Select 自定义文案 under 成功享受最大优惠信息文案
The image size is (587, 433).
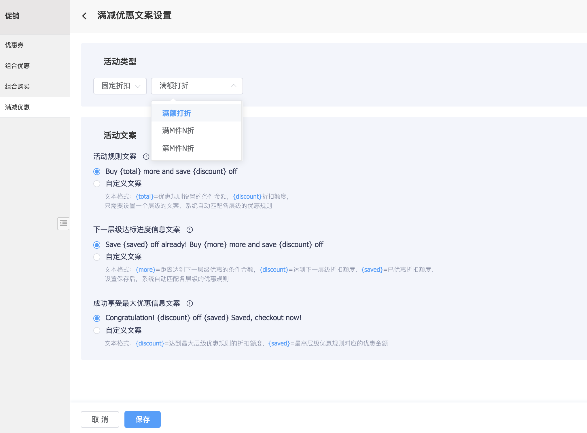coord(97,331)
